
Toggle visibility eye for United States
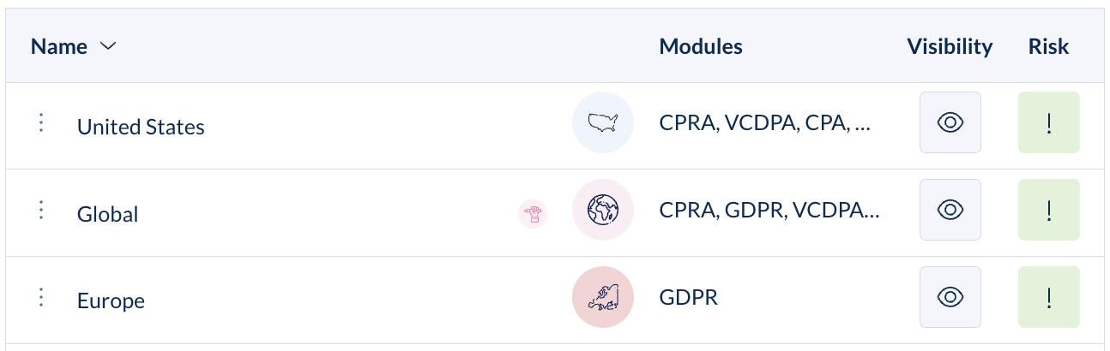[950, 122]
